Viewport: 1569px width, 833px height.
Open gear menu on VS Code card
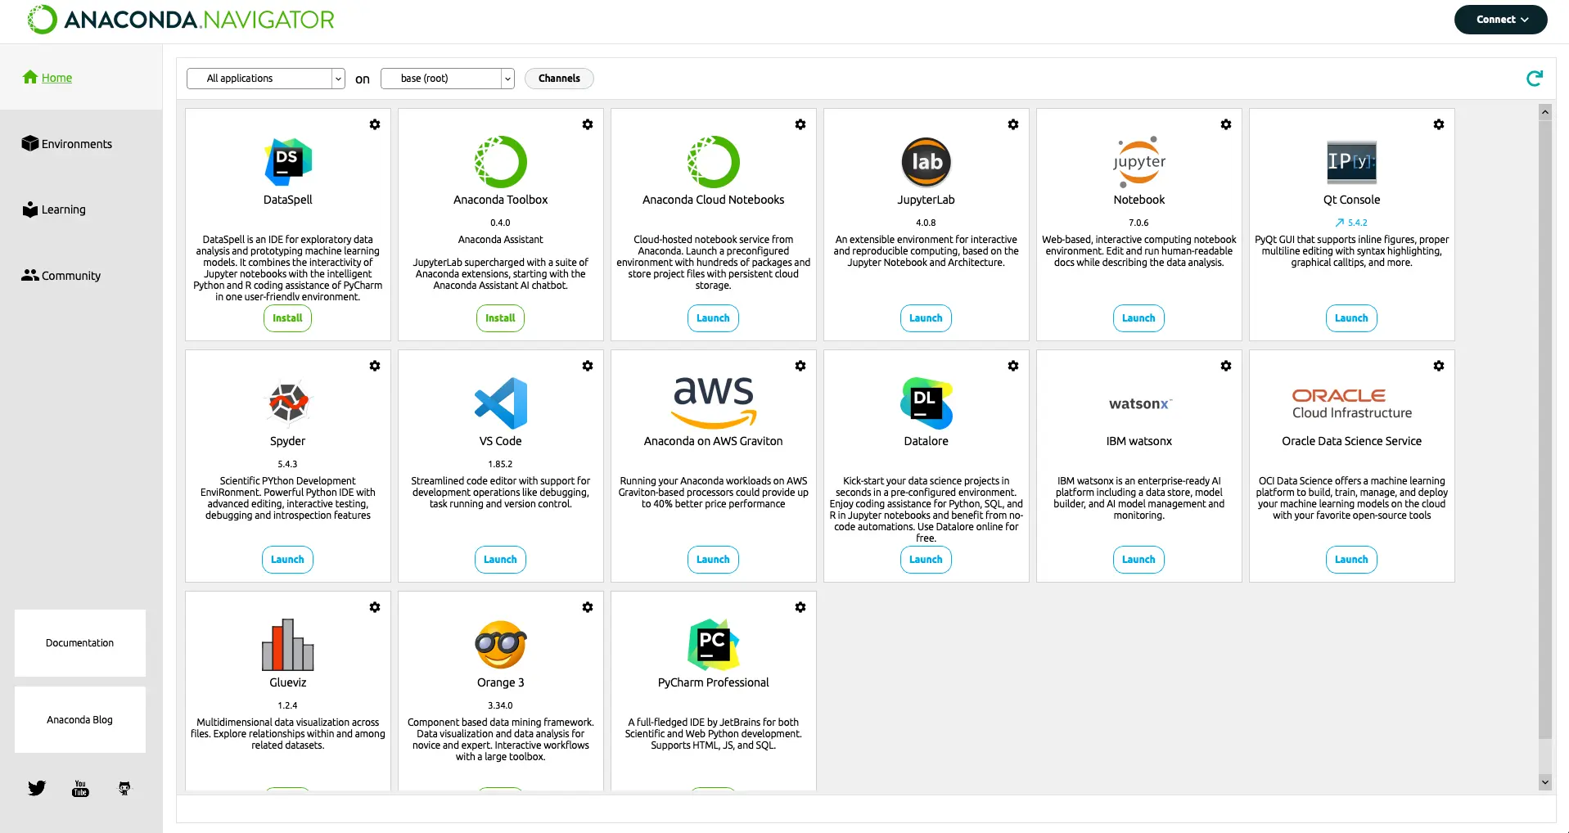(x=588, y=366)
